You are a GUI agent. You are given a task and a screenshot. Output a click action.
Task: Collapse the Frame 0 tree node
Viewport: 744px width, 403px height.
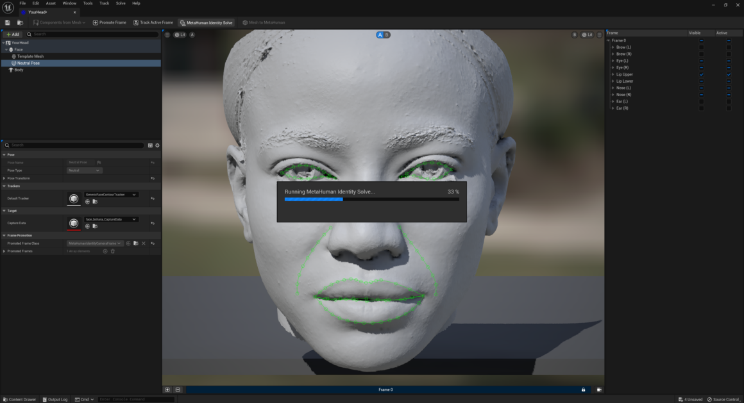[x=609, y=41]
